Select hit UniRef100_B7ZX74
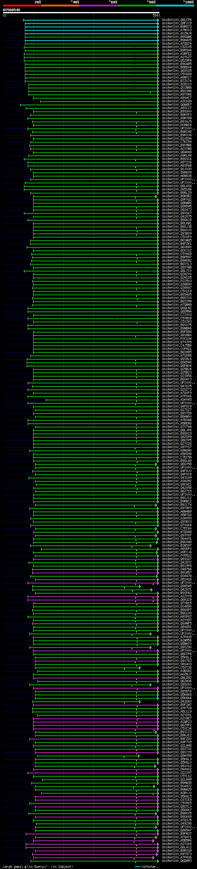Image resolution: width=197 pixels, height=869 pixels. coord(176,81)
